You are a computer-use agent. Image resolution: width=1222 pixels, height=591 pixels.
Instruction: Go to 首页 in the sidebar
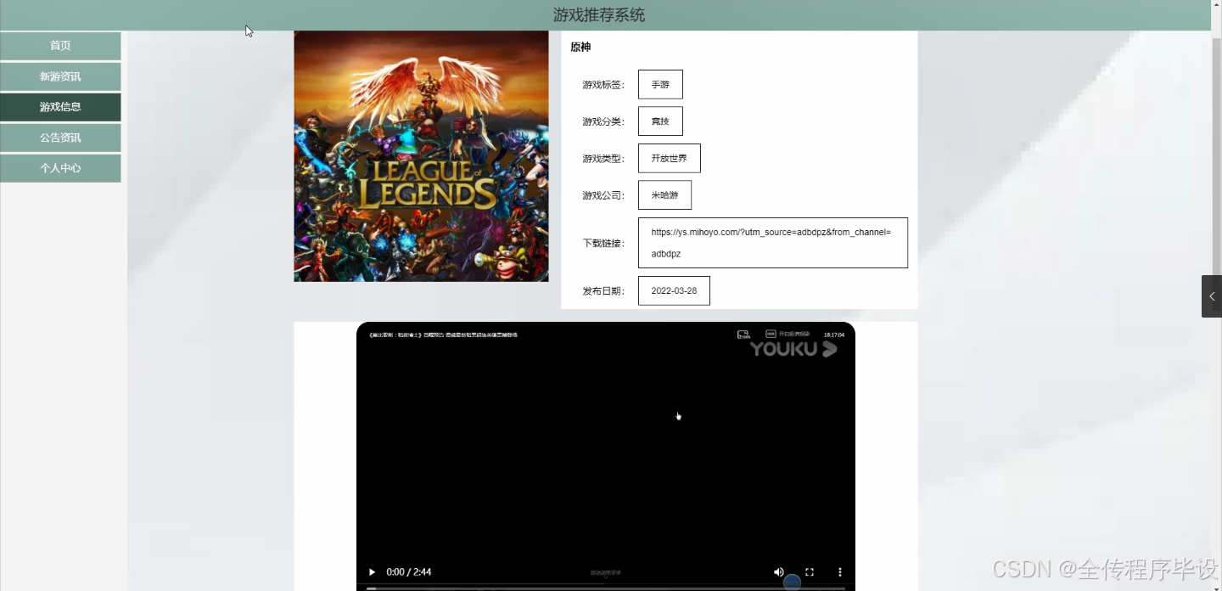click(60, 46)
